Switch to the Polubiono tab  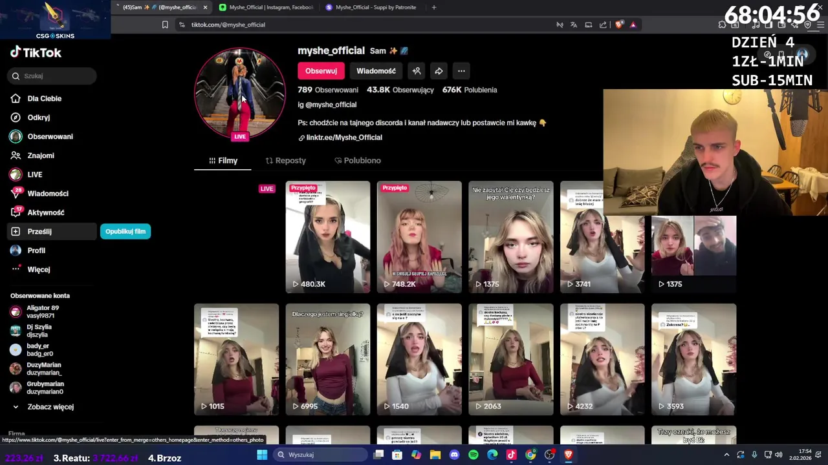click(357, 160)
